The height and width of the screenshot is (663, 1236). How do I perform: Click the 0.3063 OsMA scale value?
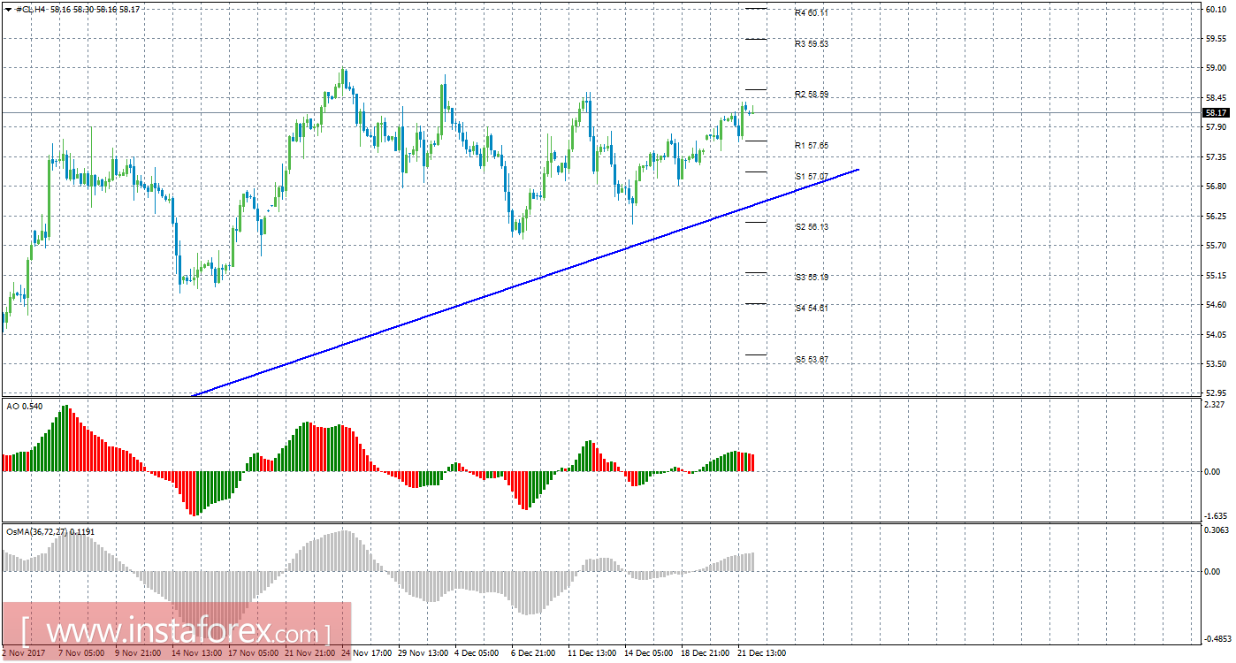click(1216, 530)
